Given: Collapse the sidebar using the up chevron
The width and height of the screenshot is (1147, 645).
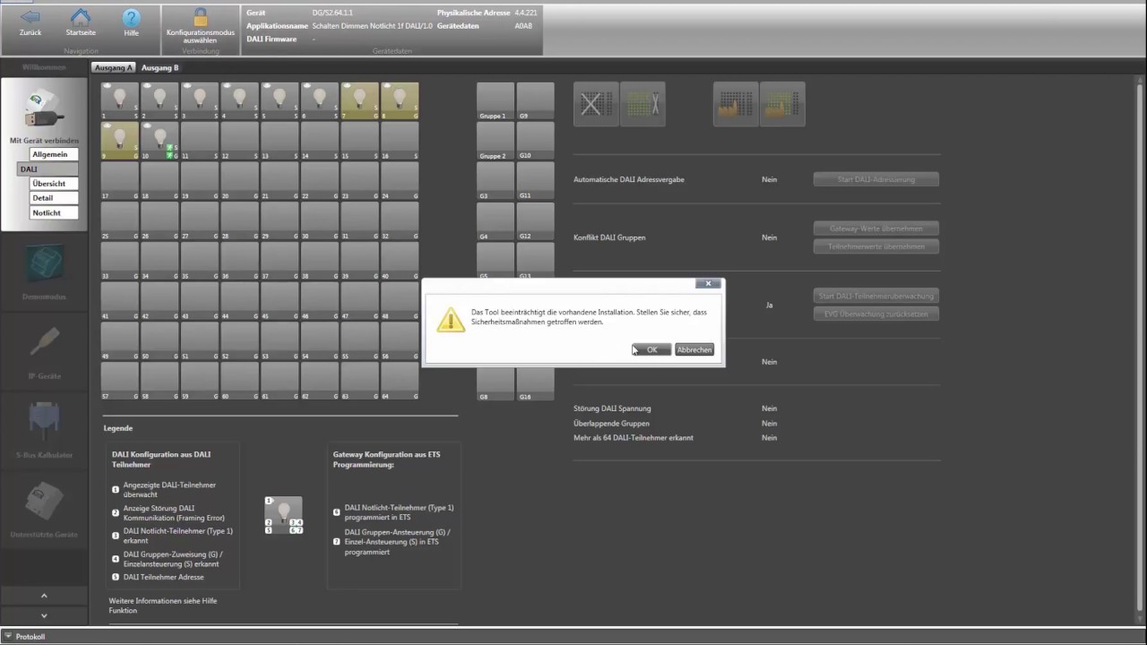Looking at the screenshot, I should [x=43, y=595].
